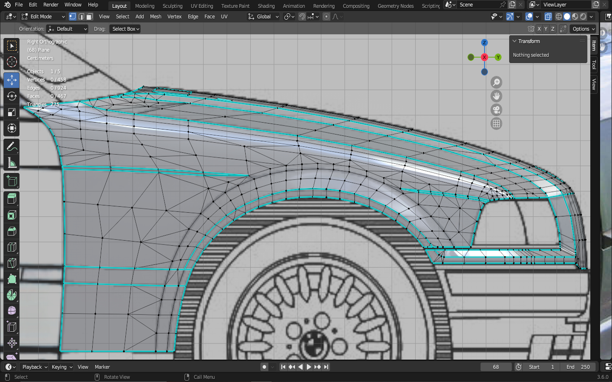Expand the Select Box drag dropdown
612x382 pixels.
coord(125,29)
